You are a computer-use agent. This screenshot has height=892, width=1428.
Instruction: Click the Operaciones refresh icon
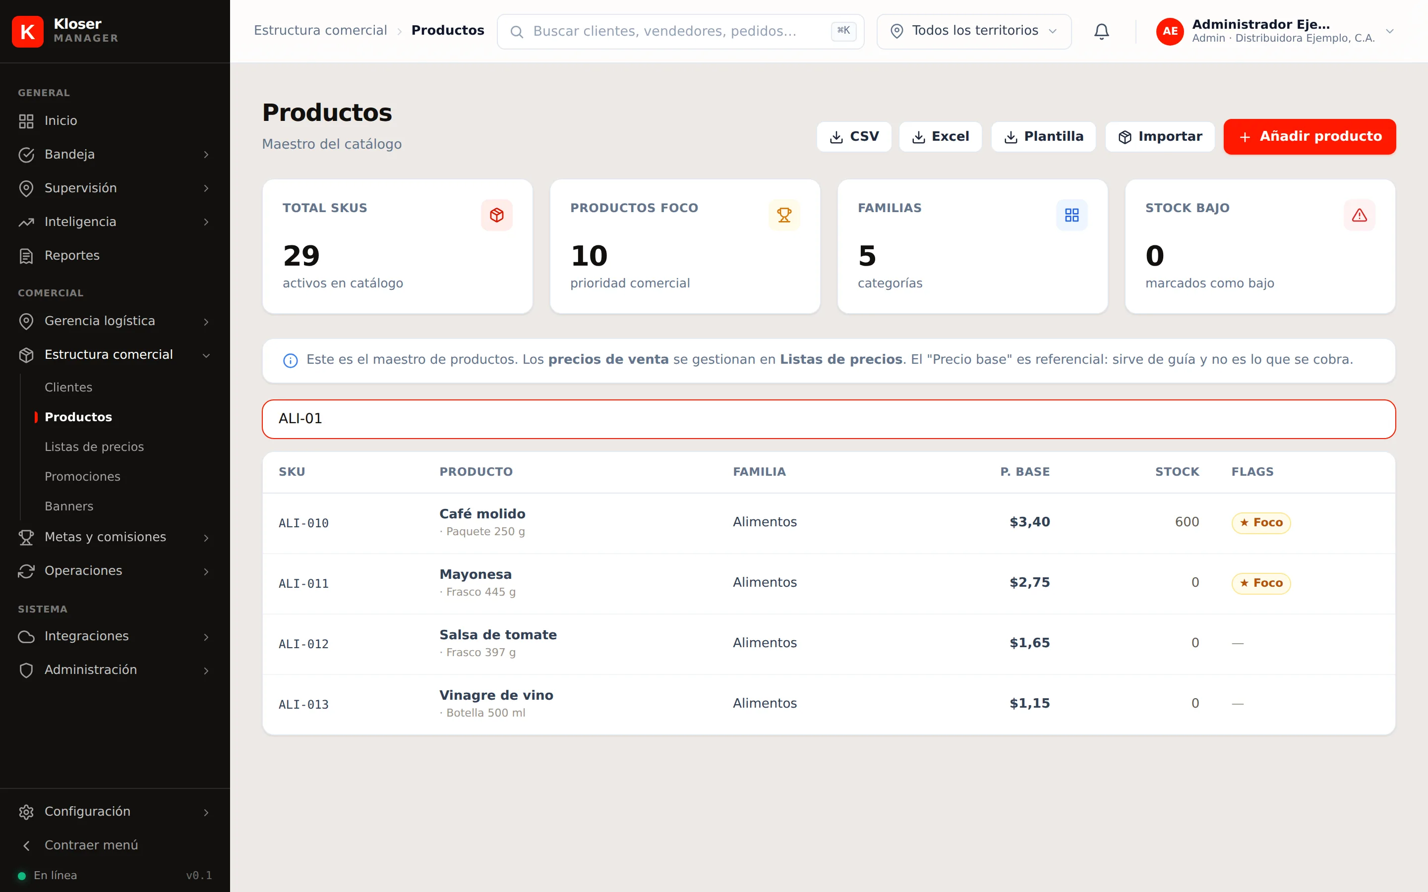26,571
